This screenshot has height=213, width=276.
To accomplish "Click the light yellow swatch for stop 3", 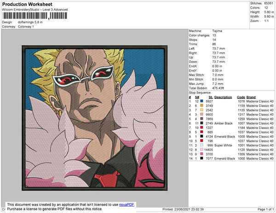I will 201,110.
